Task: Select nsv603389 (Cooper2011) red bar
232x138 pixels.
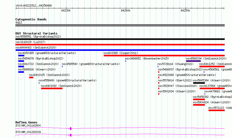Action: 164,56
